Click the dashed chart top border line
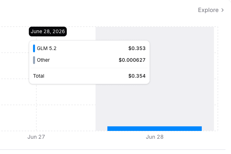The height and width of the screenshot is (154, 231). tap(109, 27)
